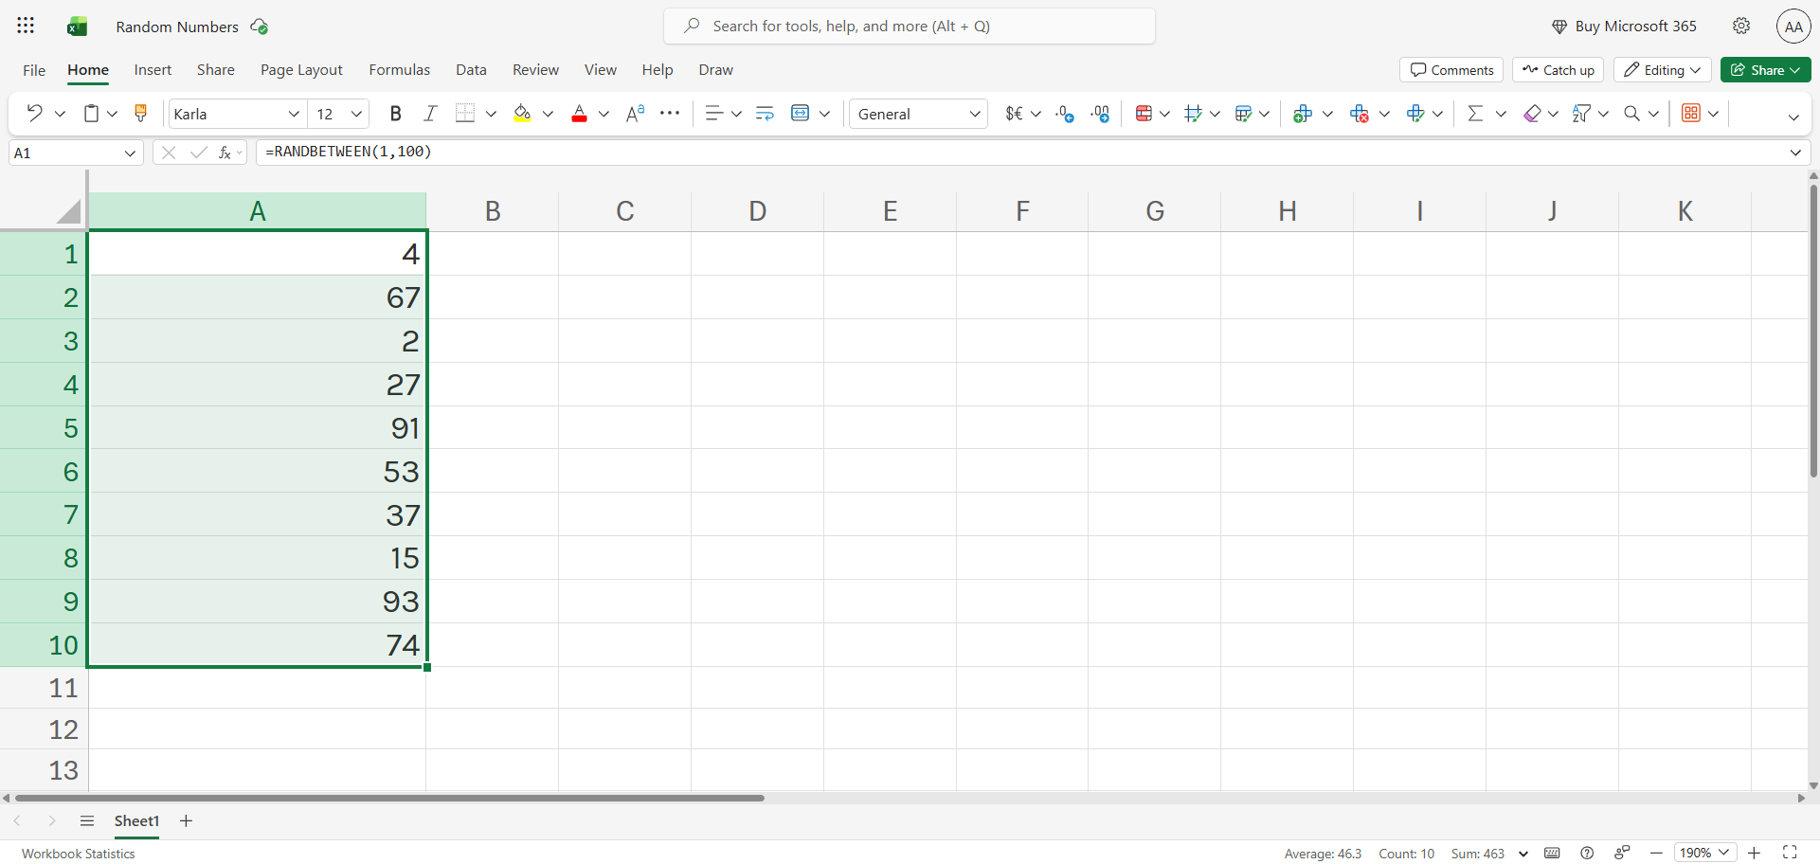Add a new sheet with plus
Screen dimensions: 1820x864
point(186,820)
